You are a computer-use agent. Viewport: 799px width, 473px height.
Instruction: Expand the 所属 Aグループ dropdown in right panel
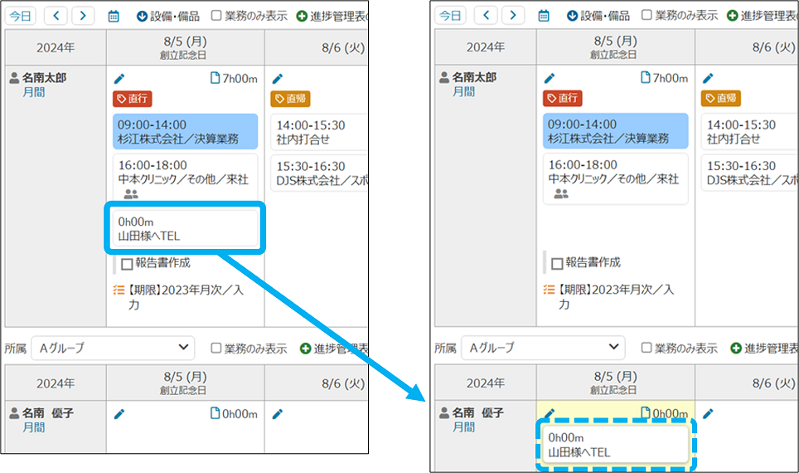[543, 347]
